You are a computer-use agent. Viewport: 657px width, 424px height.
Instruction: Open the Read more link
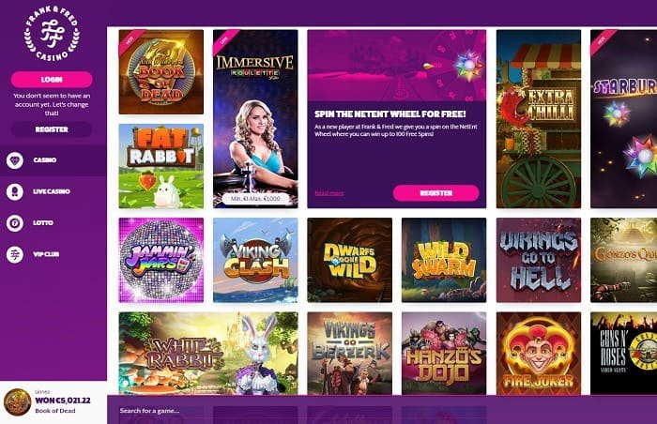[x=329, y=193]
